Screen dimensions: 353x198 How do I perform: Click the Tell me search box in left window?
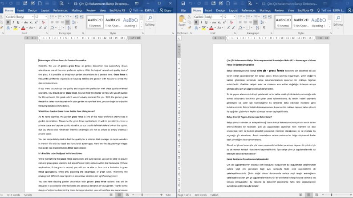click(x=136, y=10)
